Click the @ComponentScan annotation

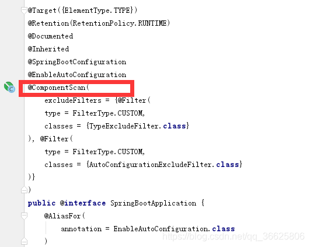(57, 88)
